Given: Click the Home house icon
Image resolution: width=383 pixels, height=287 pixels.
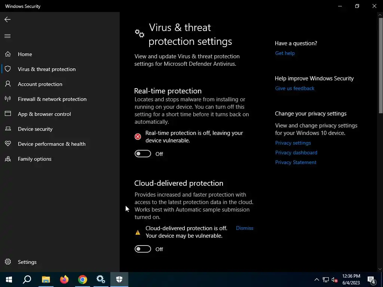Looking at the screenshot, I should (8, 54).
